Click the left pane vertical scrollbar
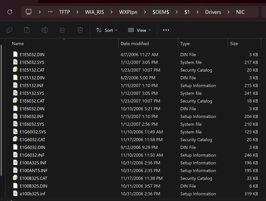The image size is (266, 201). point(2,114)
